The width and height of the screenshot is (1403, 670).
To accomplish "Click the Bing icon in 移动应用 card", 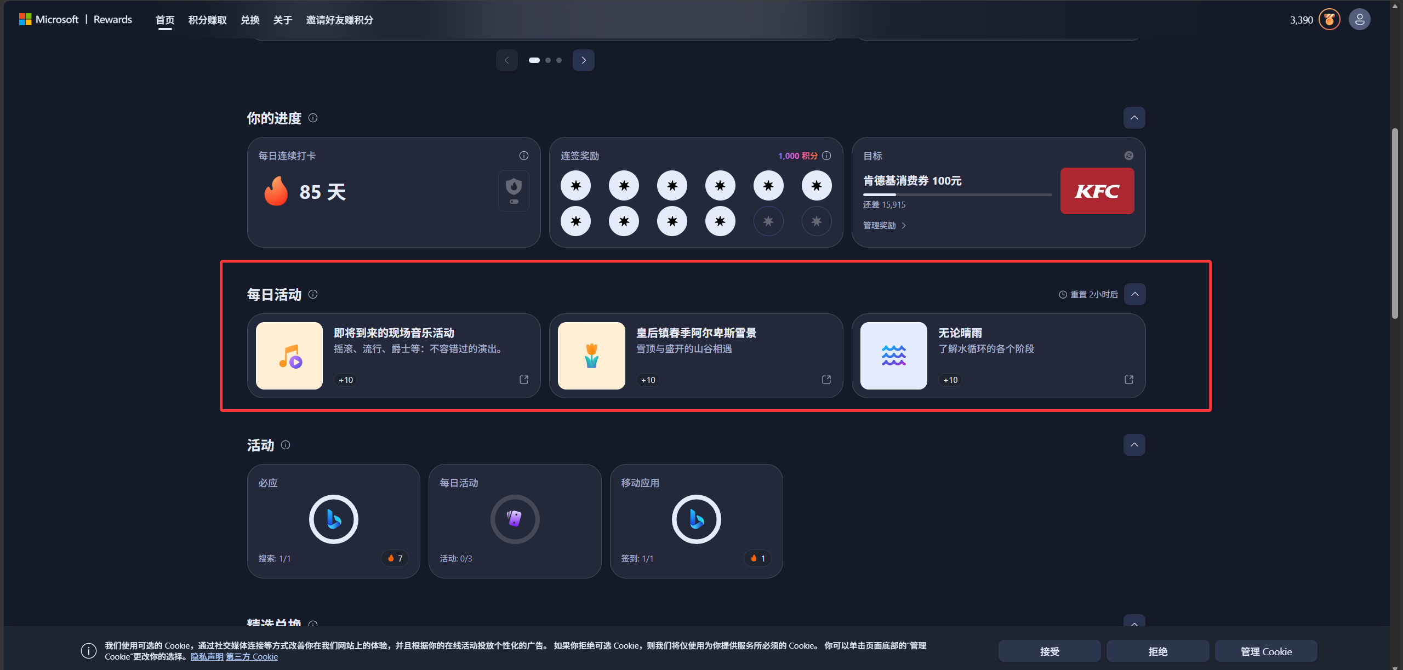I will tap(697, 519).
